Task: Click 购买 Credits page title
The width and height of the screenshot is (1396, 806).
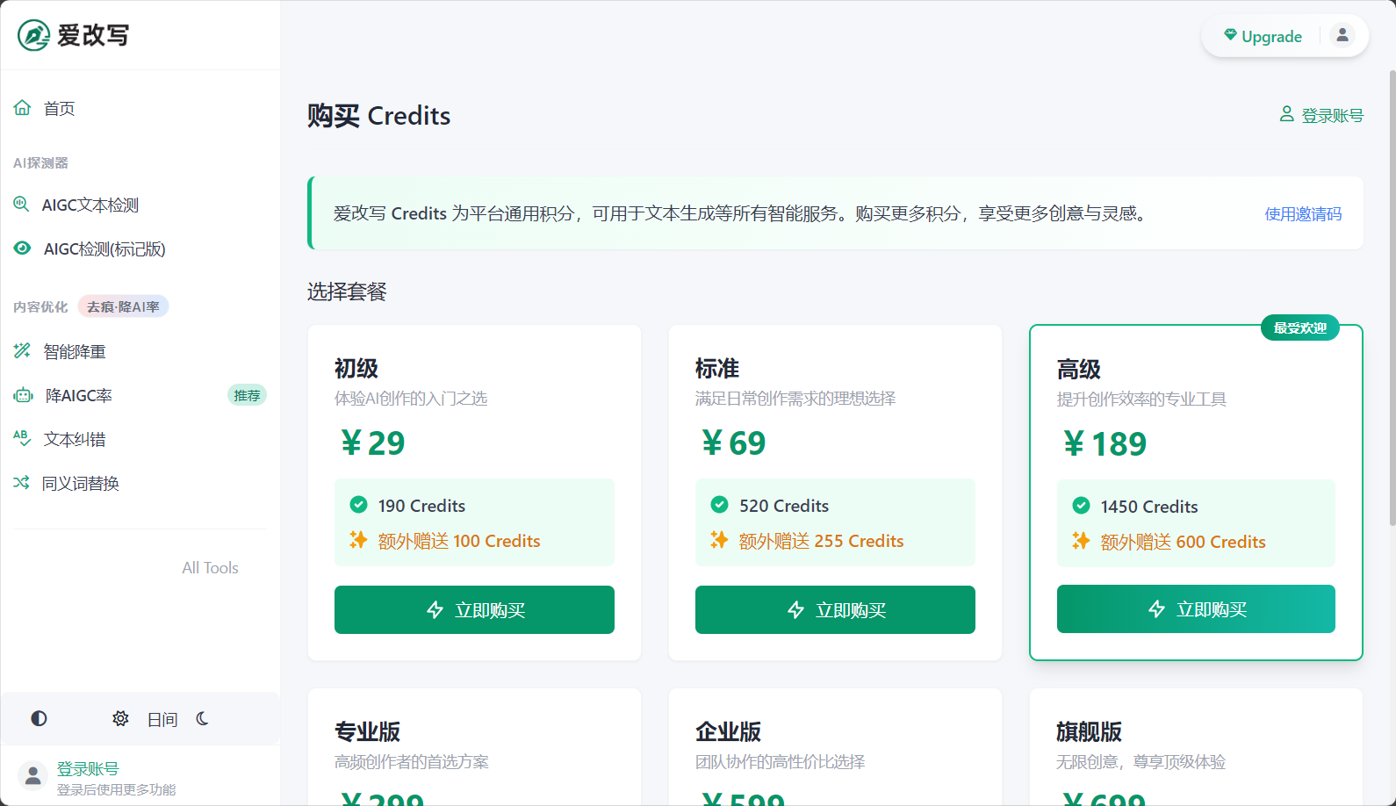Action: (x=378, y=116)
